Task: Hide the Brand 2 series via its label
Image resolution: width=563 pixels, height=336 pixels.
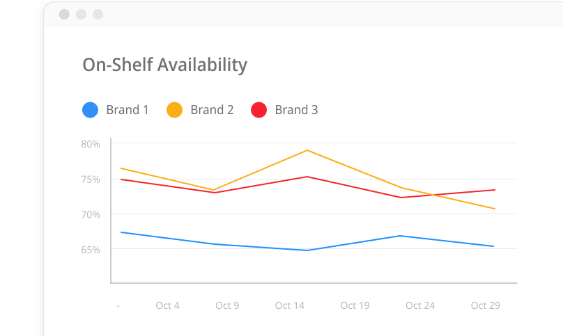Action: [x=212, y=110]
